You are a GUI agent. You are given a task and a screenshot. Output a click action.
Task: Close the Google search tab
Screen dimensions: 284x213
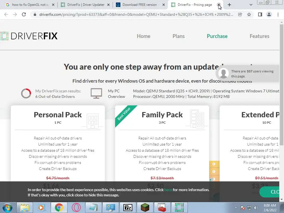pyautogui.click(x=53, y=5)
